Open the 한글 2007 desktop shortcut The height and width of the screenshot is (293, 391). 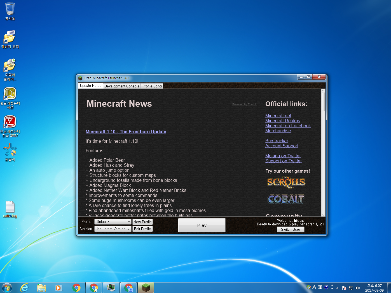click(10, 126)
